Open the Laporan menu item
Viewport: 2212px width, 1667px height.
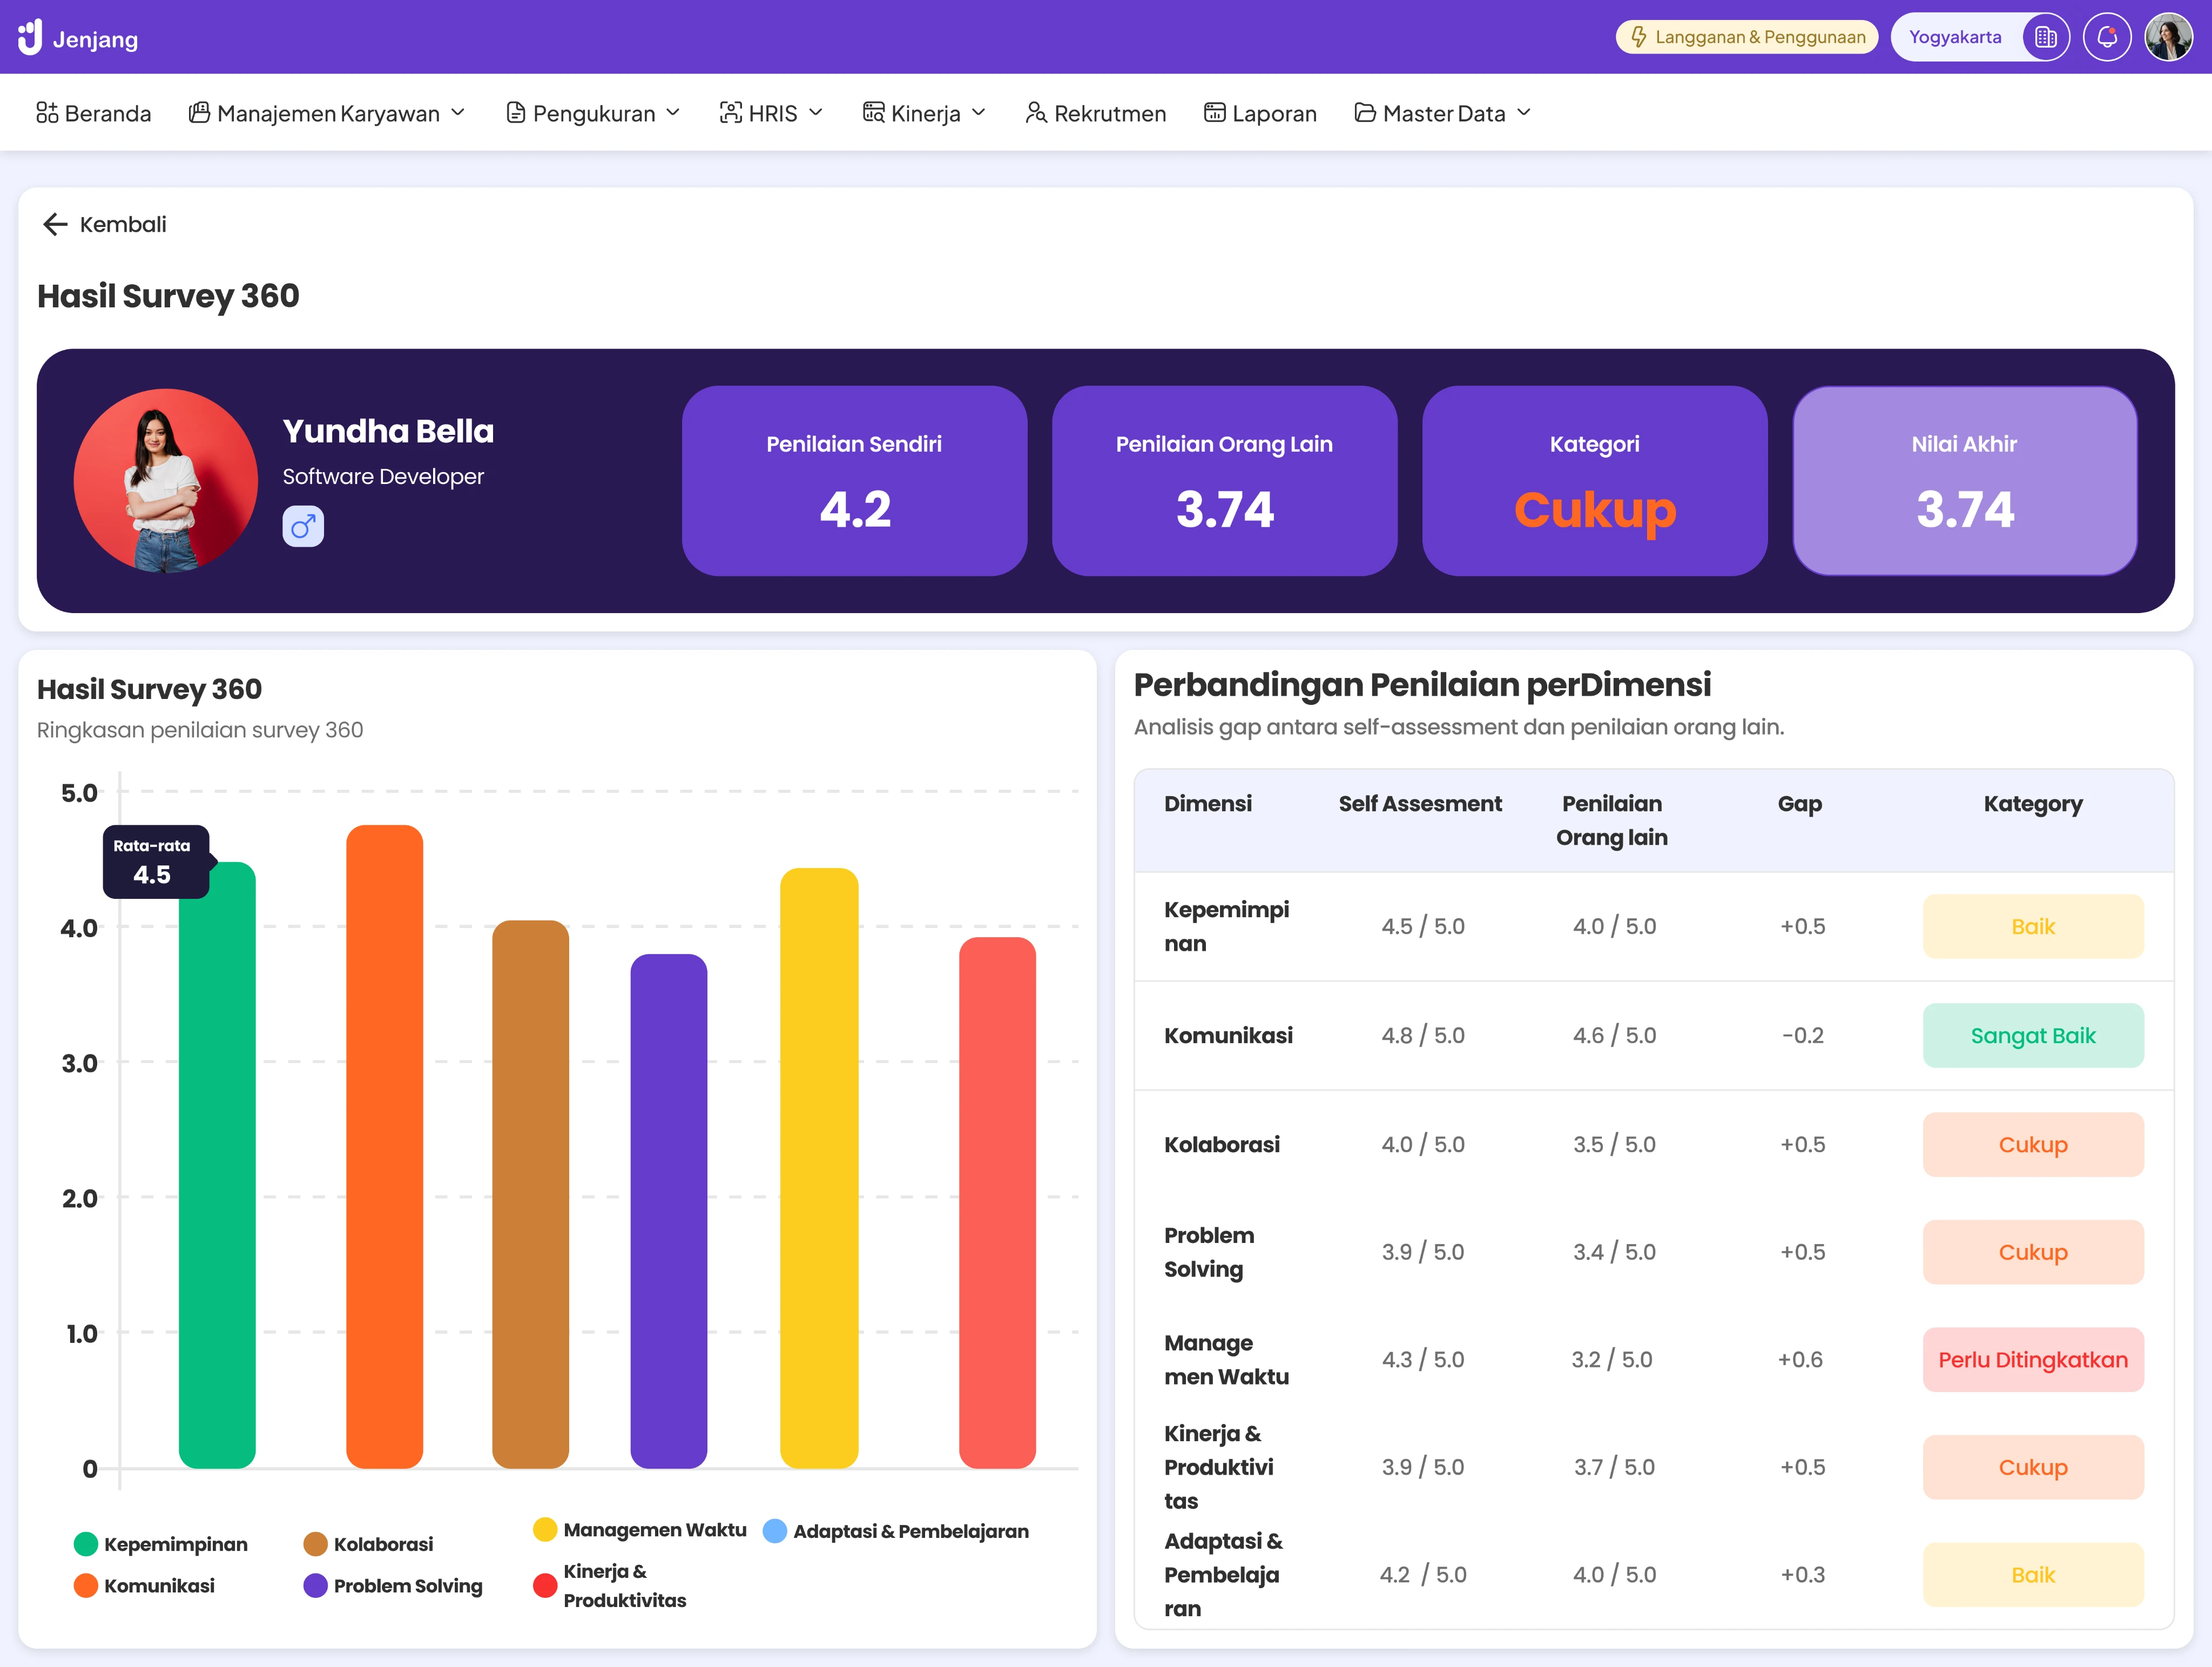[x=1260, y=113]
